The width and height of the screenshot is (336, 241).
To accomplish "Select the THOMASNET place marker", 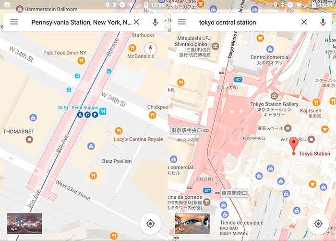I will [29, 139].
